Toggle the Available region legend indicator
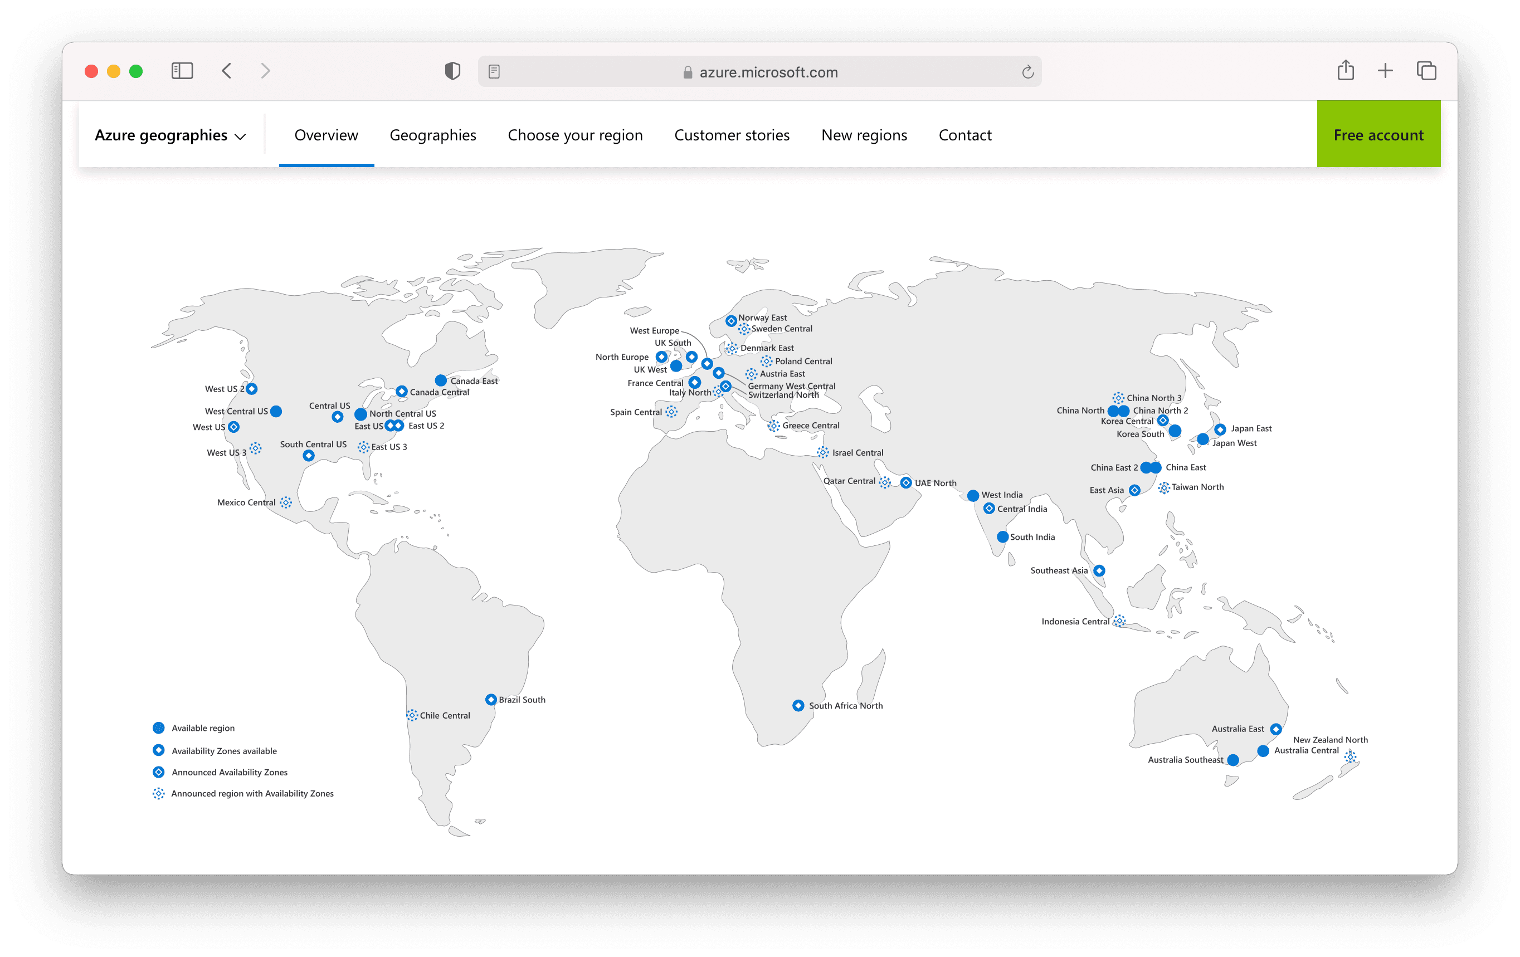The height and width of the screenshot is (957, 1520). (x=154, y=727)
